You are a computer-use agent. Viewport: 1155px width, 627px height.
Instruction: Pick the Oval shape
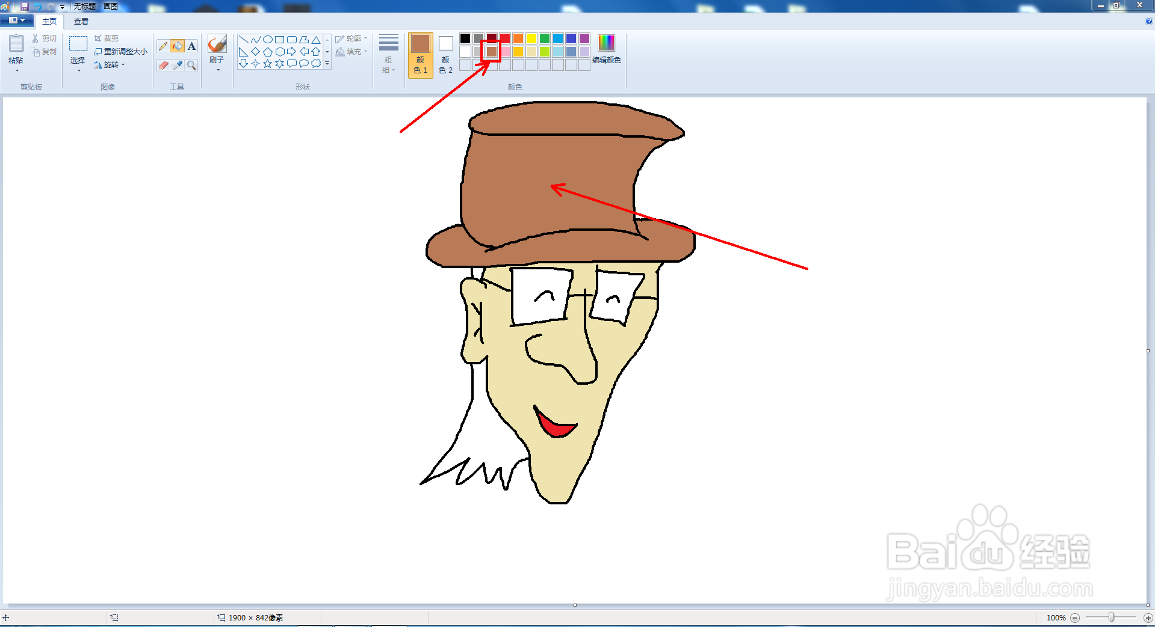tap(268, 40)
